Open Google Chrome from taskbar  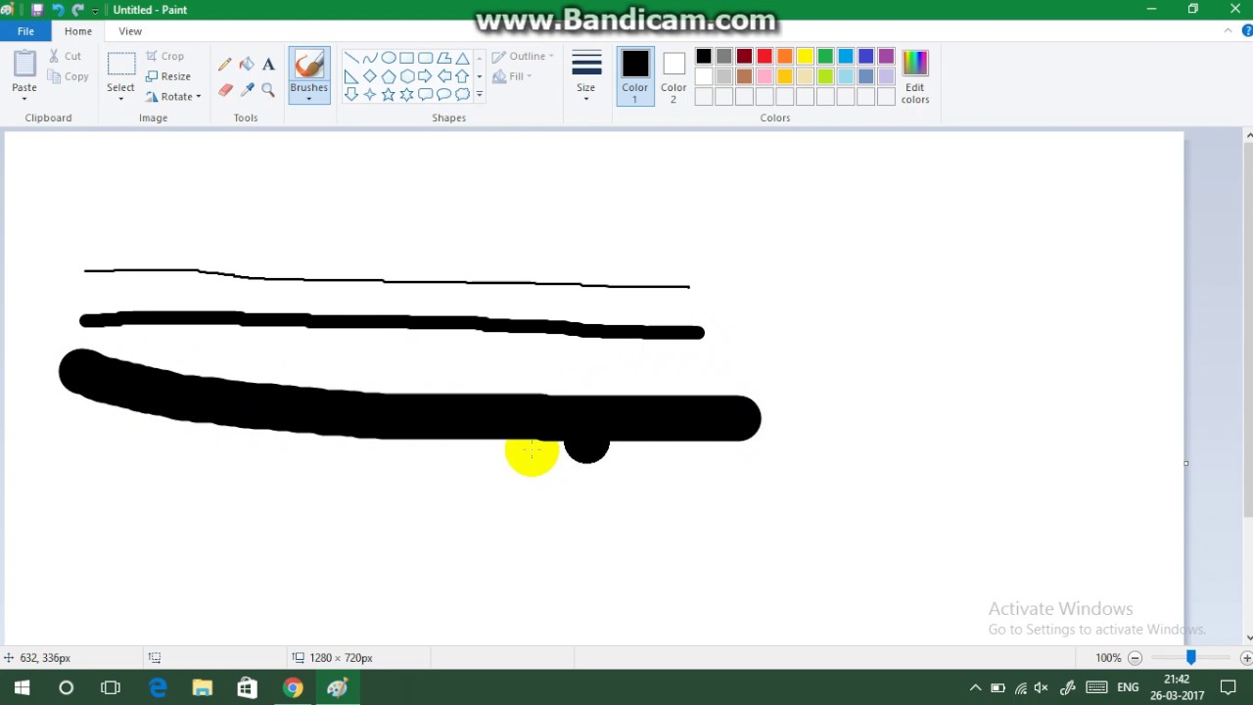293,687
